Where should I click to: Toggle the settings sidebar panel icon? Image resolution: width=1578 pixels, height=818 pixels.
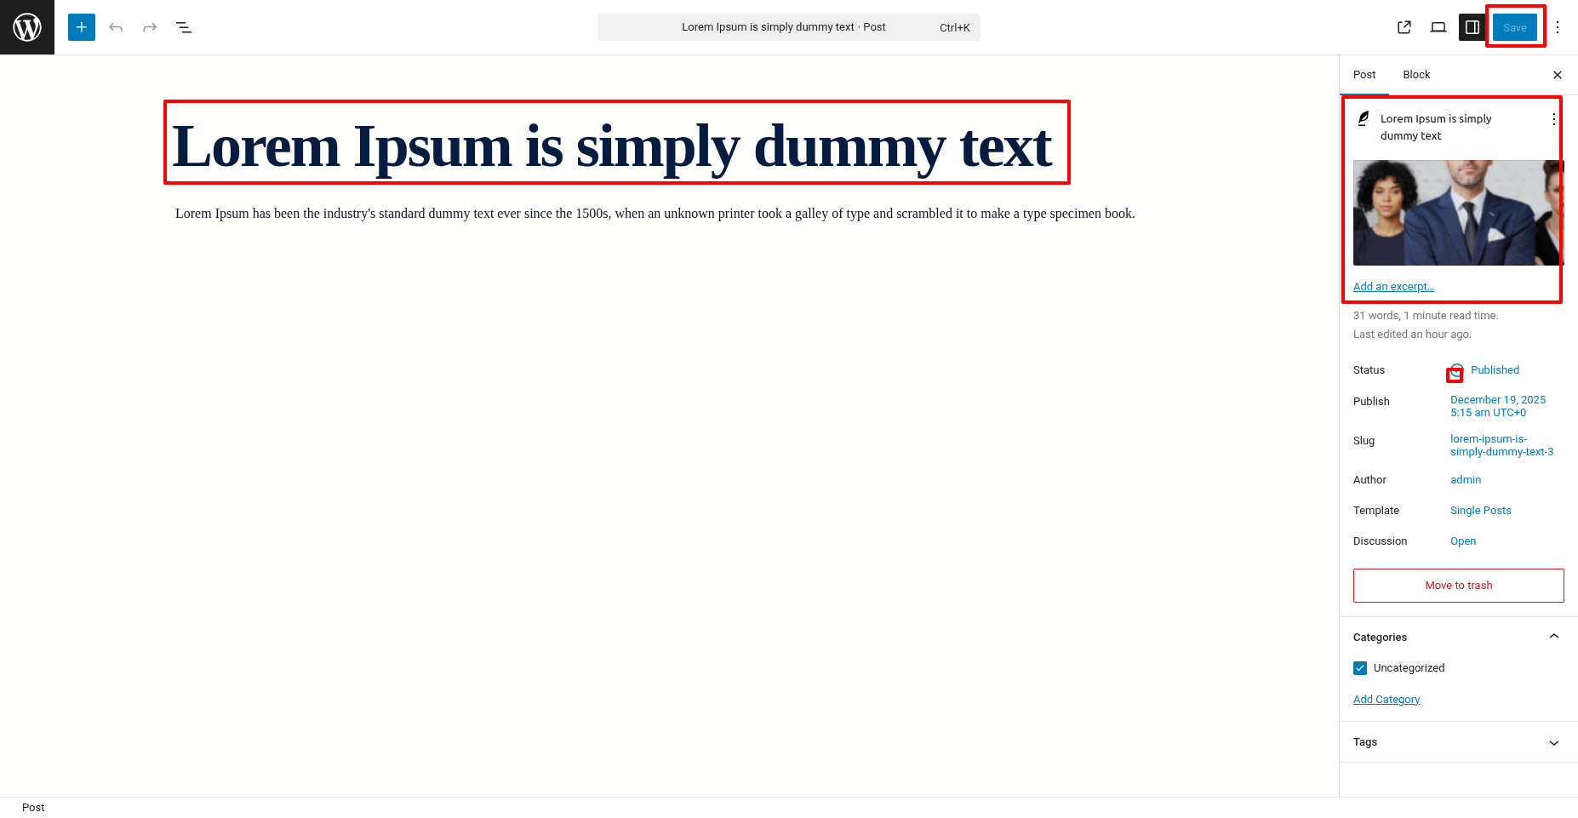coord(1472,27)
